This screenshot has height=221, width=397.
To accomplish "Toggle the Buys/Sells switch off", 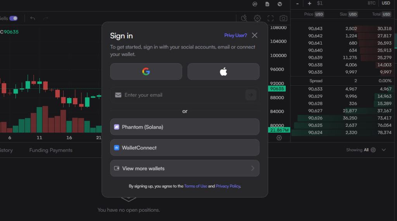I will (x=14, y=18).
